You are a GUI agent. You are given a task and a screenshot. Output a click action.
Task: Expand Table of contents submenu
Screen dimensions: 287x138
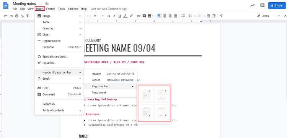(59, 110)
